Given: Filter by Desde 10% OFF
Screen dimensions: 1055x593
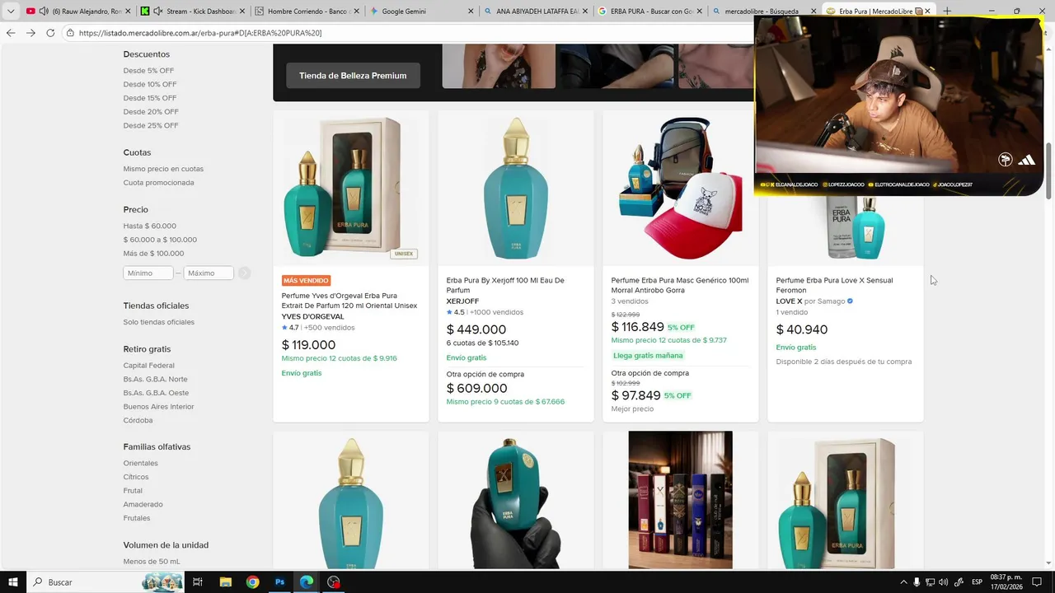Looking at the screenshot, I should click(x=150, y=84).
